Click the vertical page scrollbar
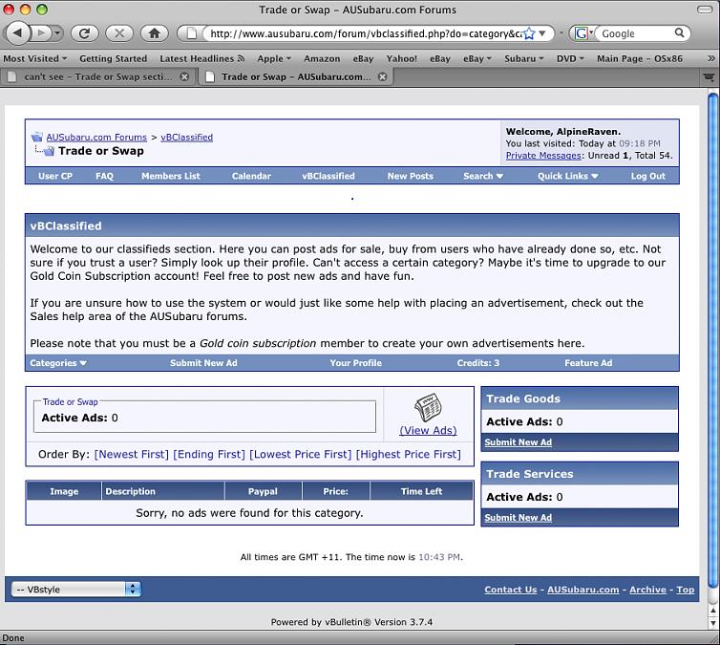The image size is (720, 645). point(712,340)
